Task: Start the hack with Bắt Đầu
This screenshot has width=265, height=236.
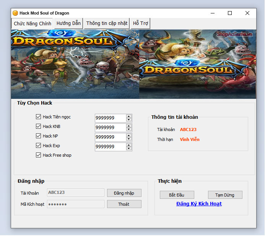Action: [177, 195]
